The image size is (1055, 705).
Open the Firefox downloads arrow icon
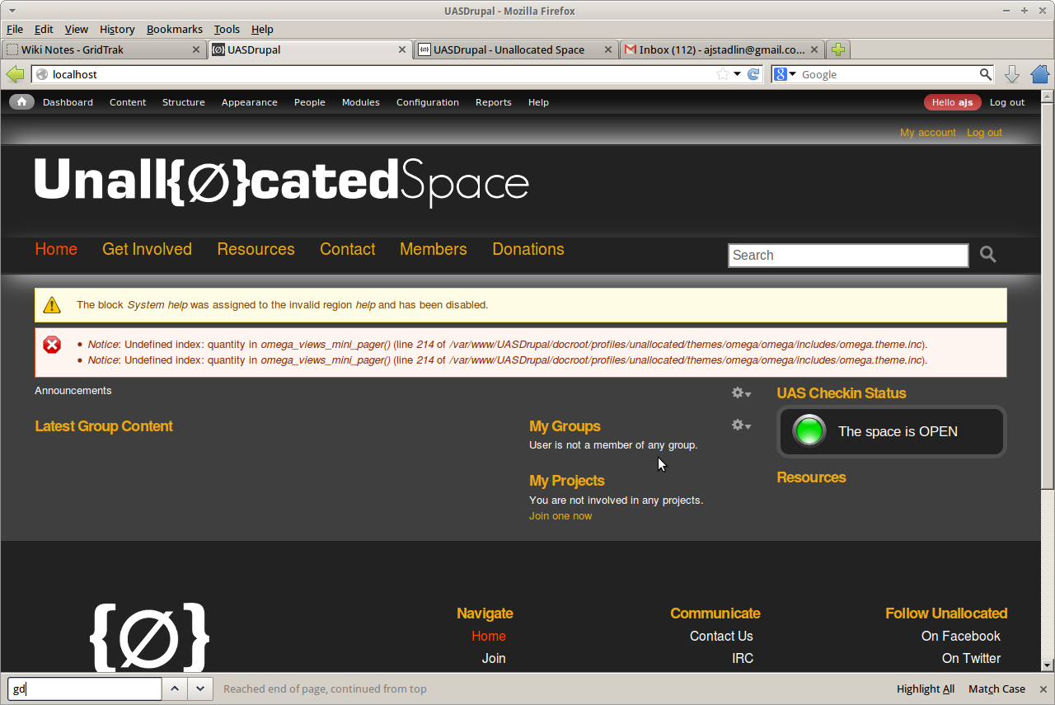1012,74
